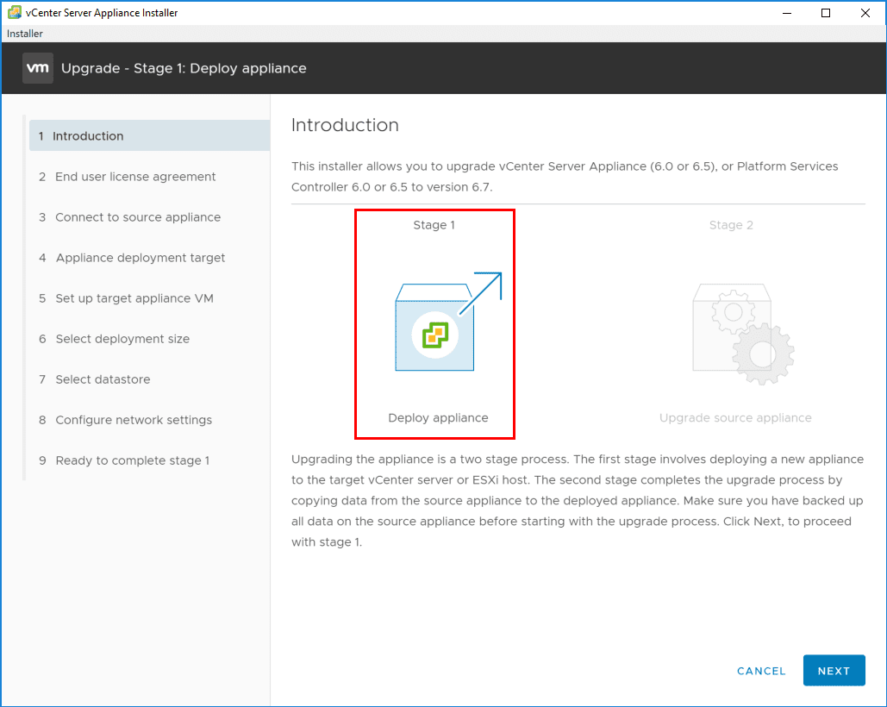Click the Deploy appliance caption
This screenshot has width=887, height=707.
(438, 418)
